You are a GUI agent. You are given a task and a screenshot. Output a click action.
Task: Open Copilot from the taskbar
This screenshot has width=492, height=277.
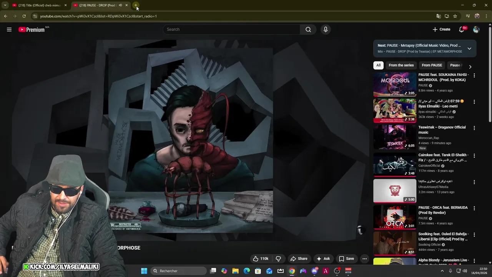tap(224, 271)
